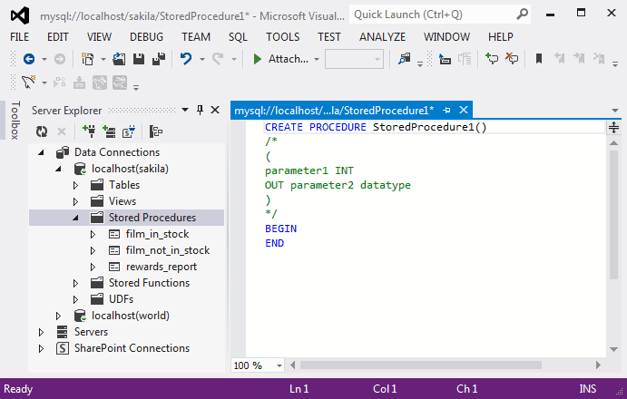Click the split editor handle above scrollbar
This screenshot has height=399, width=627.
pyautogui.click(x=613, y=128)
